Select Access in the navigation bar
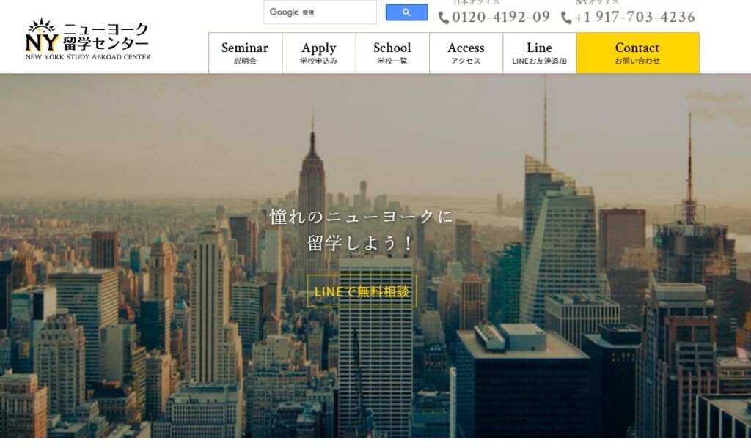The image size is (751, 448). (x=466, y=53)
